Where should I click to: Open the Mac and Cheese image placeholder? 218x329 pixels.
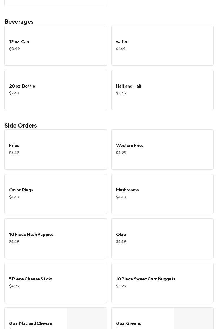tap(87, 318)
